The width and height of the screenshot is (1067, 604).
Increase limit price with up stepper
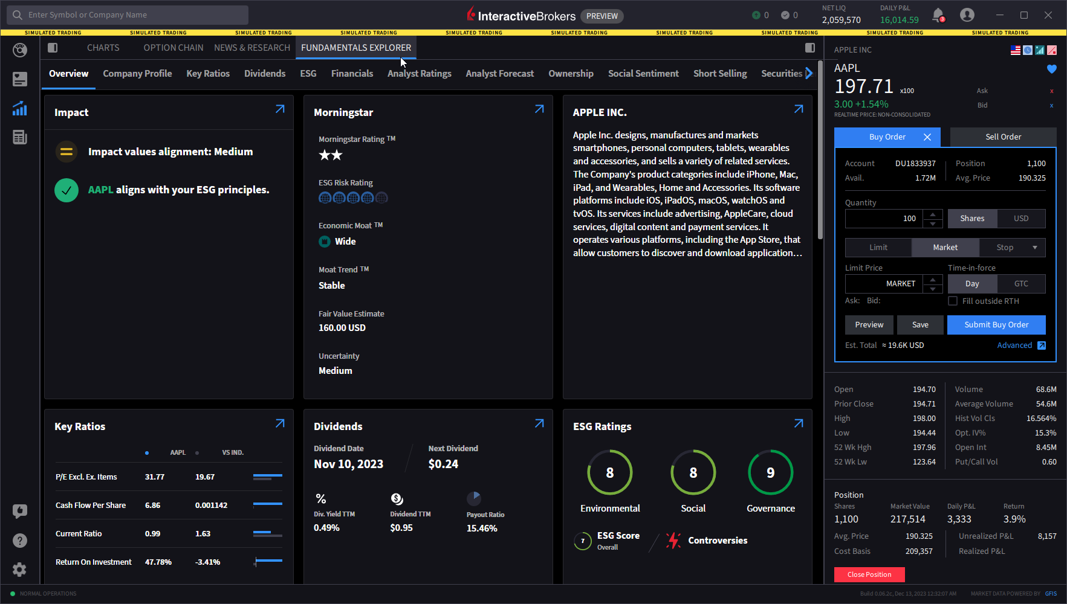click(933, 279)
